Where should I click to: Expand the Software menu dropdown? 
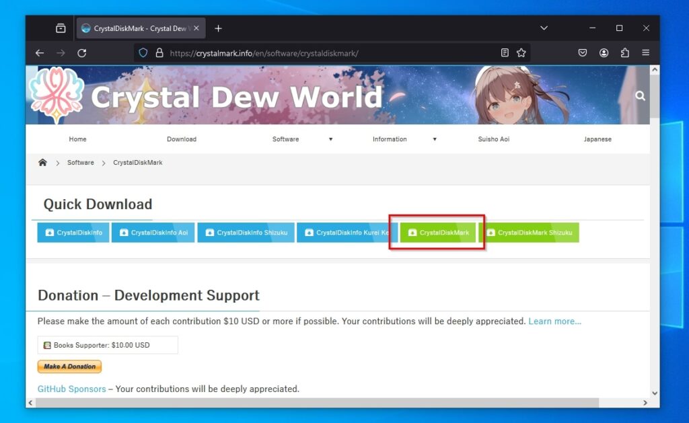point(330,139)
